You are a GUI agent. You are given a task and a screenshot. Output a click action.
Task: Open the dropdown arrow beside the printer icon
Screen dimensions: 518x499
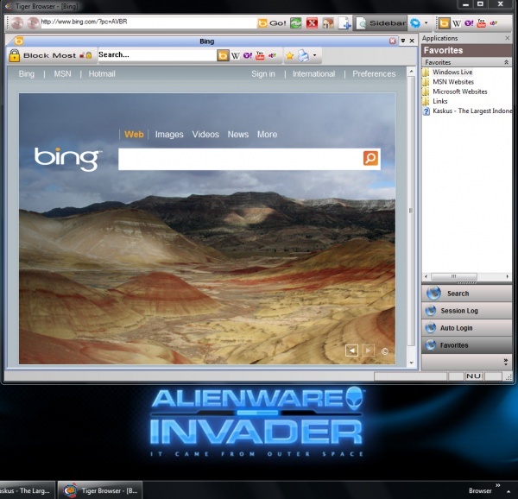315,55
